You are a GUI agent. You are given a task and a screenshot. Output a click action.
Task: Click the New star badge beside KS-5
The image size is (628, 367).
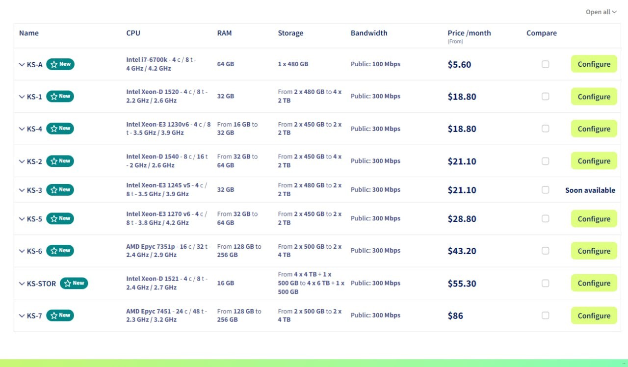click(60, 219)
